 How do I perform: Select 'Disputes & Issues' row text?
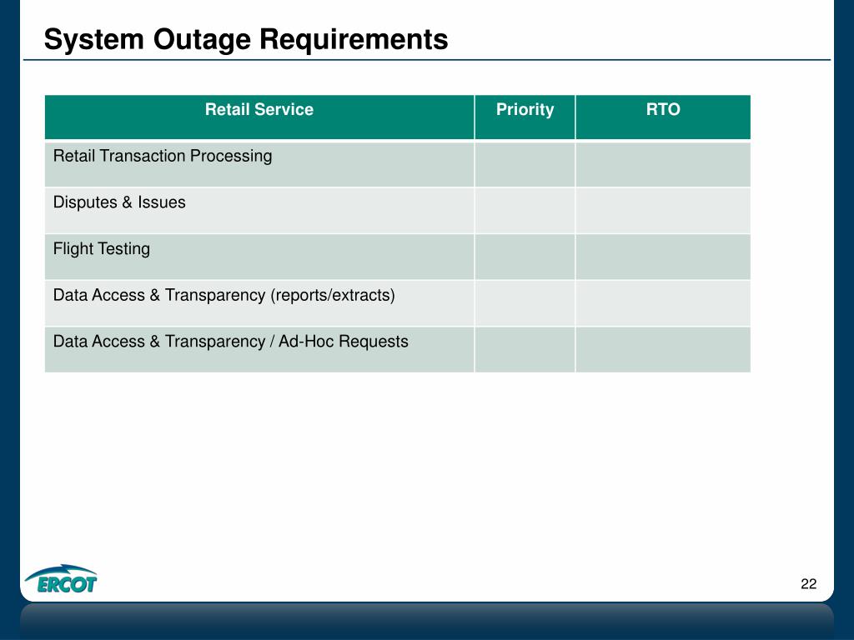[x=119, y=202]
